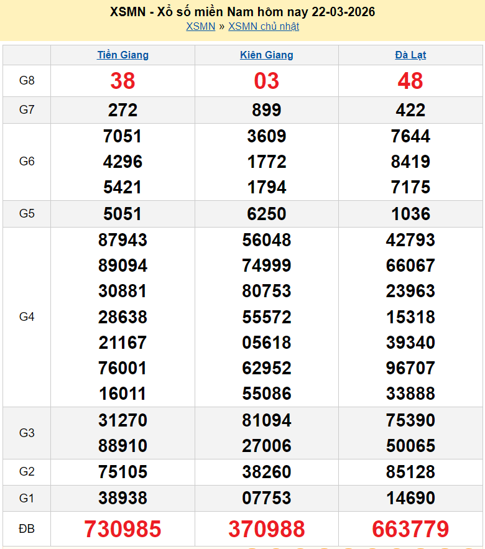The image size is (485, 549).
Task: Open the XSMN breadcrumb link
Action: 200,26
